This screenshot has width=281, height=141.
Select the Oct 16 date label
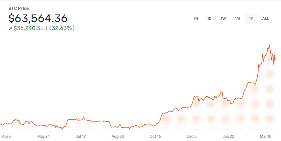click(x=155, y=136)
